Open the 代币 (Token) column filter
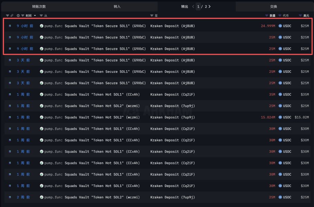This screenshot has width=314, height=207. click(280, 16)
